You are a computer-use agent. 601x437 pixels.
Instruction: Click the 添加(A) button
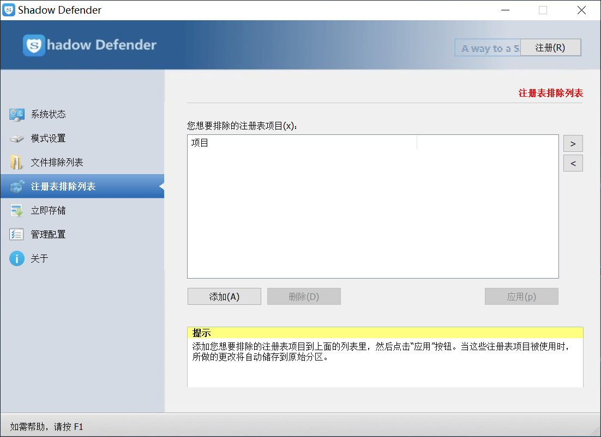pos(224,297)
